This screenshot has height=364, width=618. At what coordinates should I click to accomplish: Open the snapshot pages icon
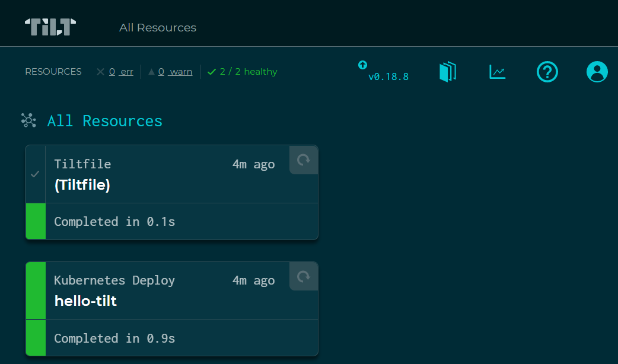click(x=448, y=72)
